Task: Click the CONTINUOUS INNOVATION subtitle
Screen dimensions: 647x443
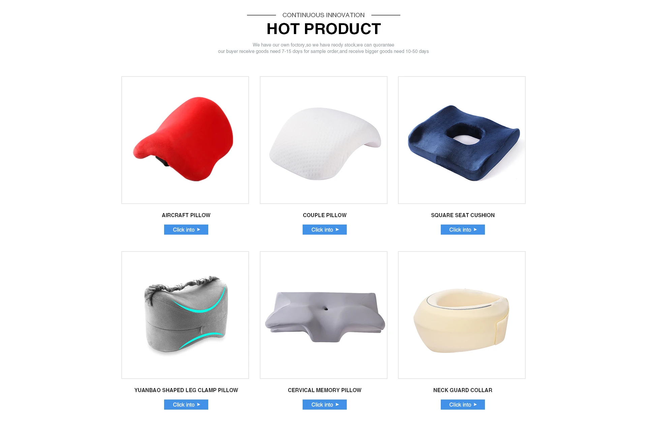Action: coord(323,15)
